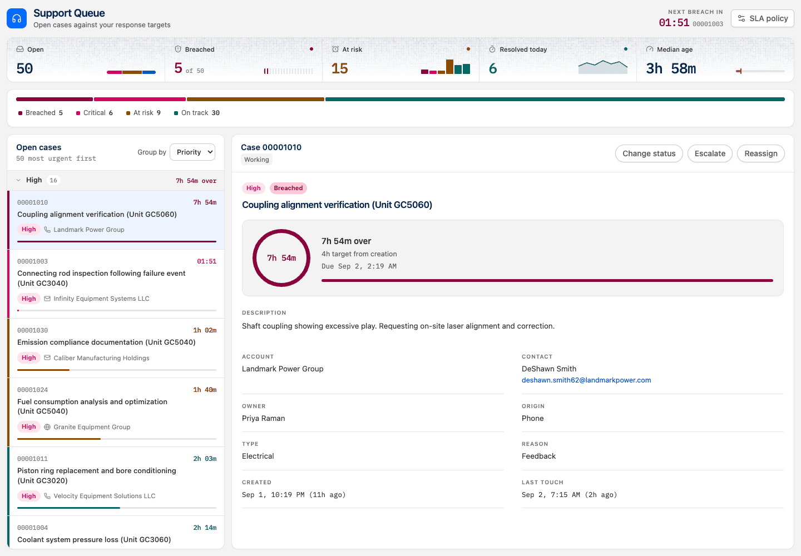This screenshot has height=556, width=801.
Task: Click globe icon beside Granite Equipment Group
Action: tap(47, 427)
